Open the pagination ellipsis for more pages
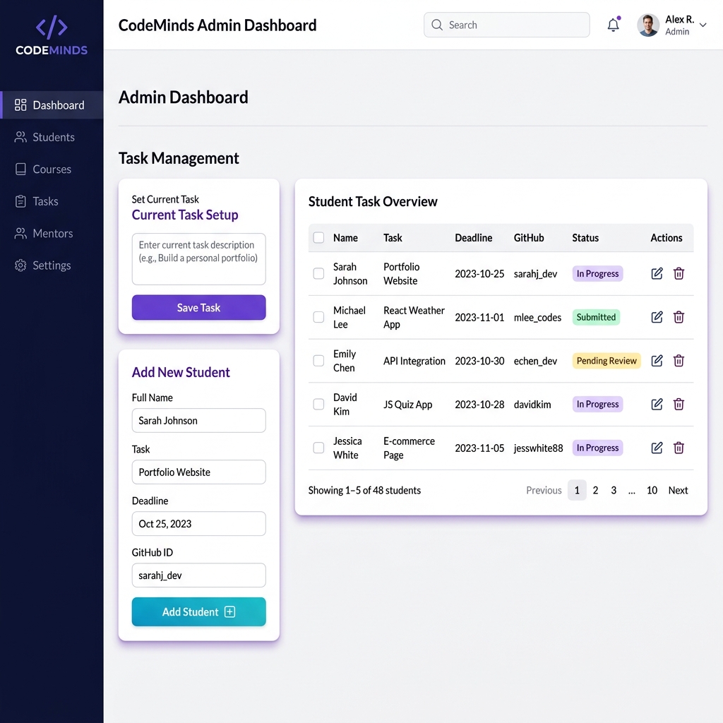Screen dimensions: 723x723 (x=632, y=491)
